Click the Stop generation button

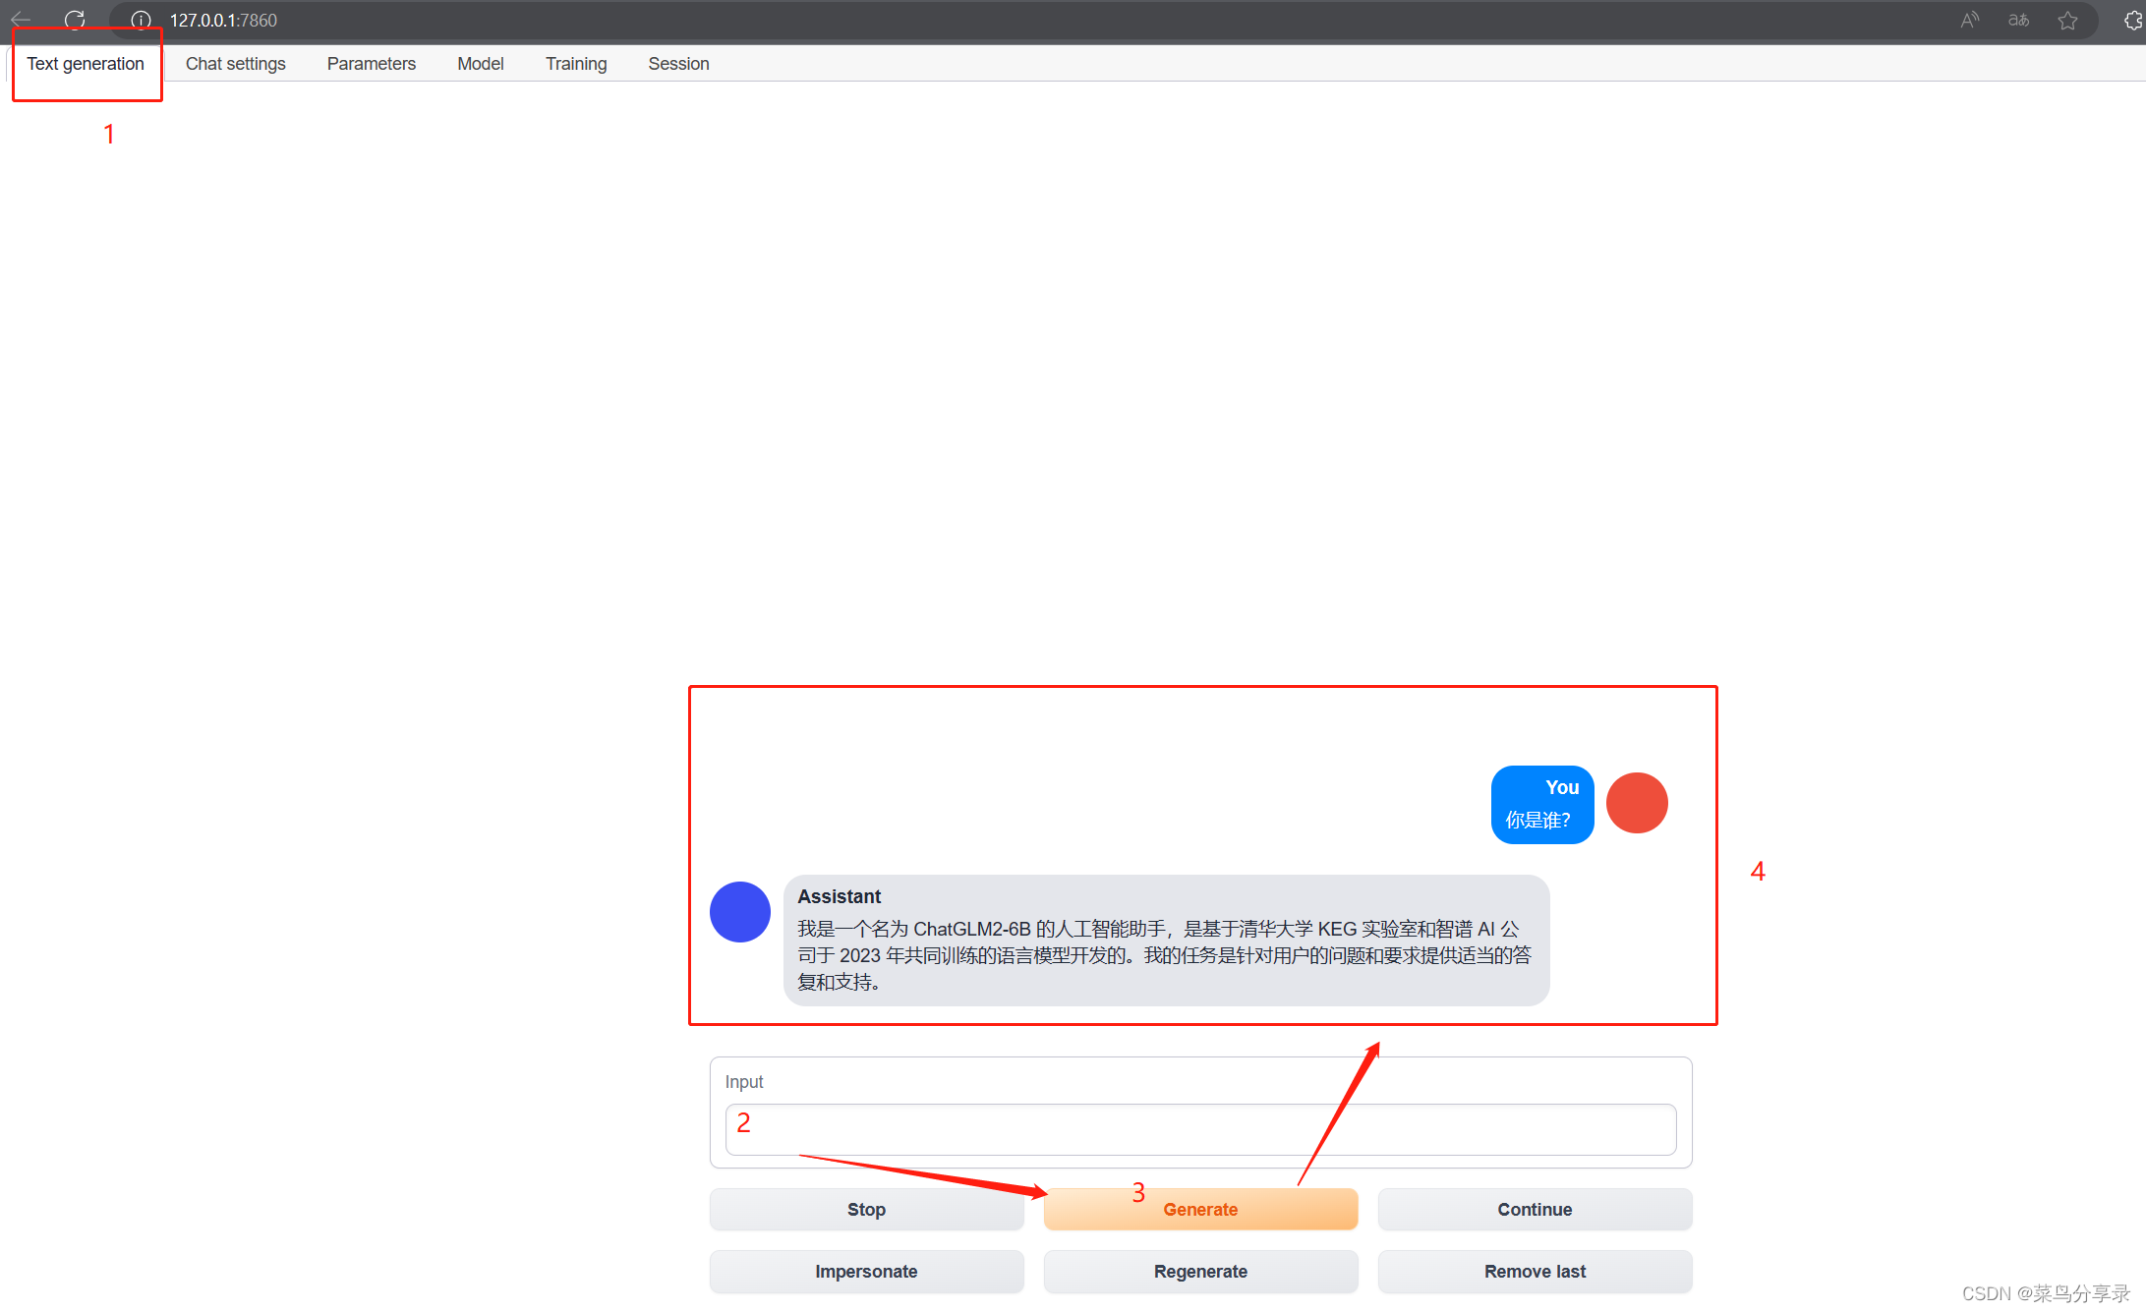pos(869,1210)
